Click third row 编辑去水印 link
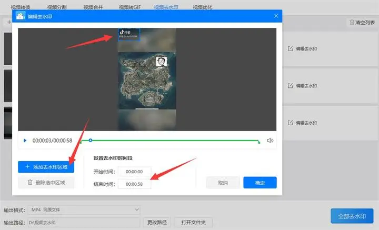This screenshot has width=379, height=230. click(x=306, y=123)
